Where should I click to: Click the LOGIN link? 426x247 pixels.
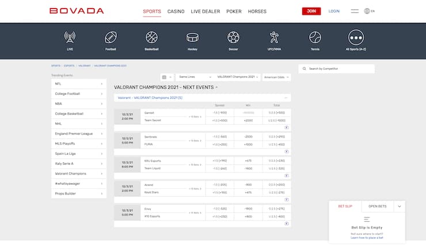pos(334,11)
